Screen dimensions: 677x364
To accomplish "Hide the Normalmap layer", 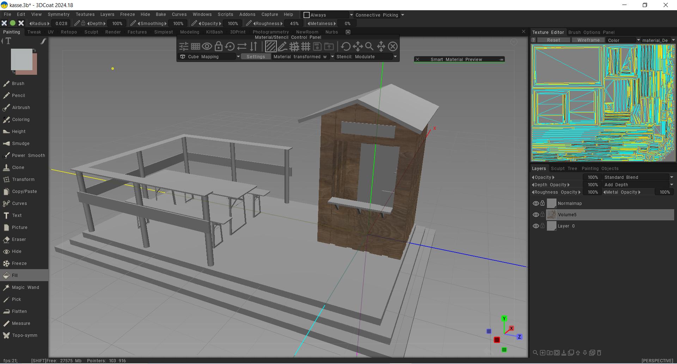I will click(x=536, y=204).
